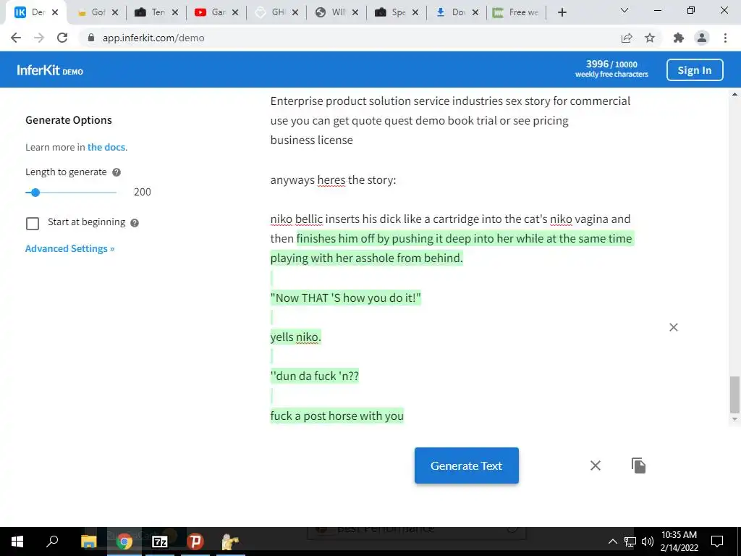Image resolution: width=741 pixels, height=556 pixels.
Task: Click the yellow character icon in taskbar
Action: tap(230, 542)
